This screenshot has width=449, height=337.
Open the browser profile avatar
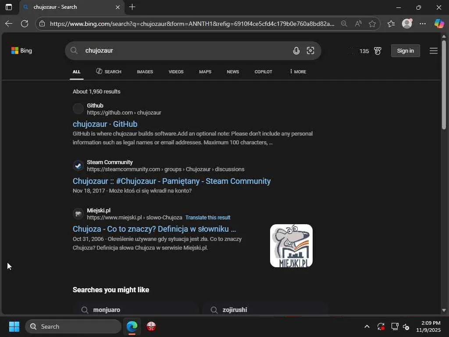click(407, 24)
